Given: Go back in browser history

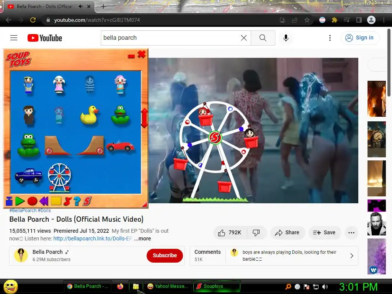Looking at the screenshot, I should pyautogui.click(x=8, y=20).
